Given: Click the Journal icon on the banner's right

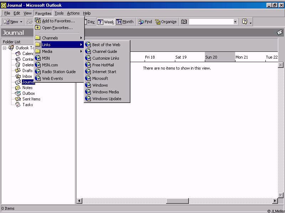Looking at the screenshot, I should (280, 33).
